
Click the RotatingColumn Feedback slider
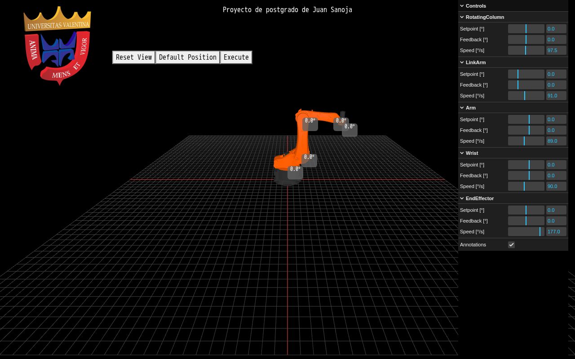click(526, 39)
